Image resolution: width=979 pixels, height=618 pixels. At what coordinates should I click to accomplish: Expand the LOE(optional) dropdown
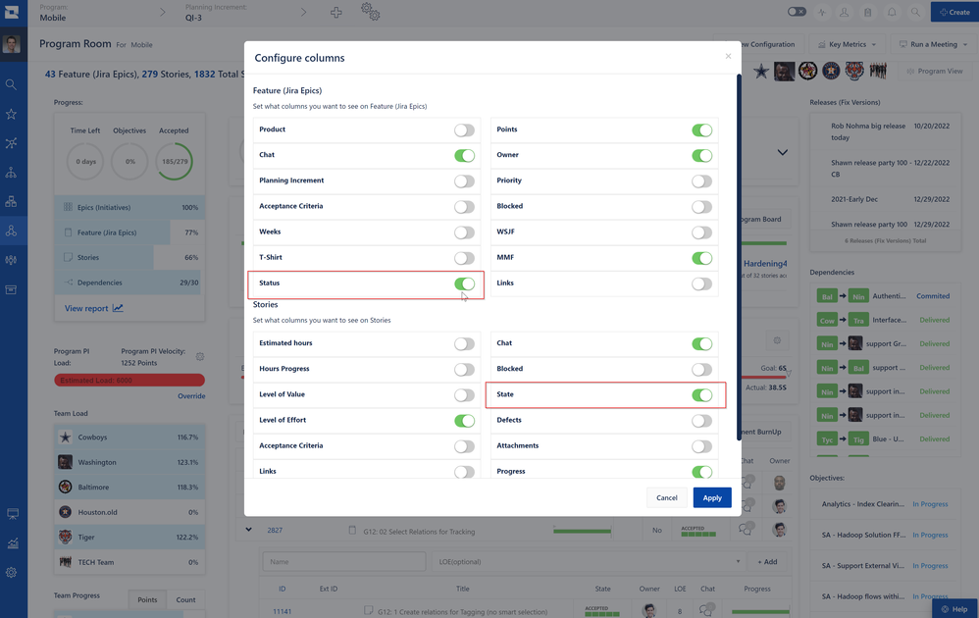point(590,562)
